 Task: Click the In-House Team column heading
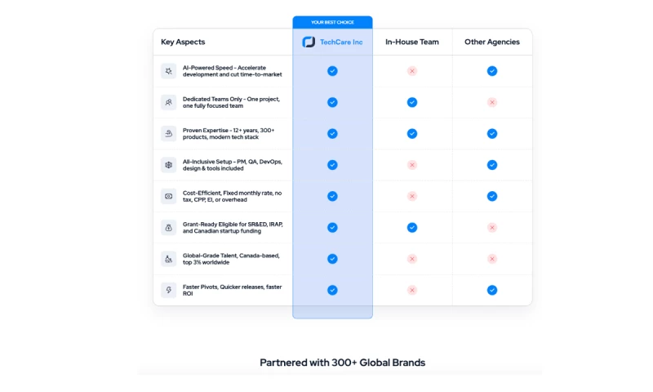coord(412,42)
